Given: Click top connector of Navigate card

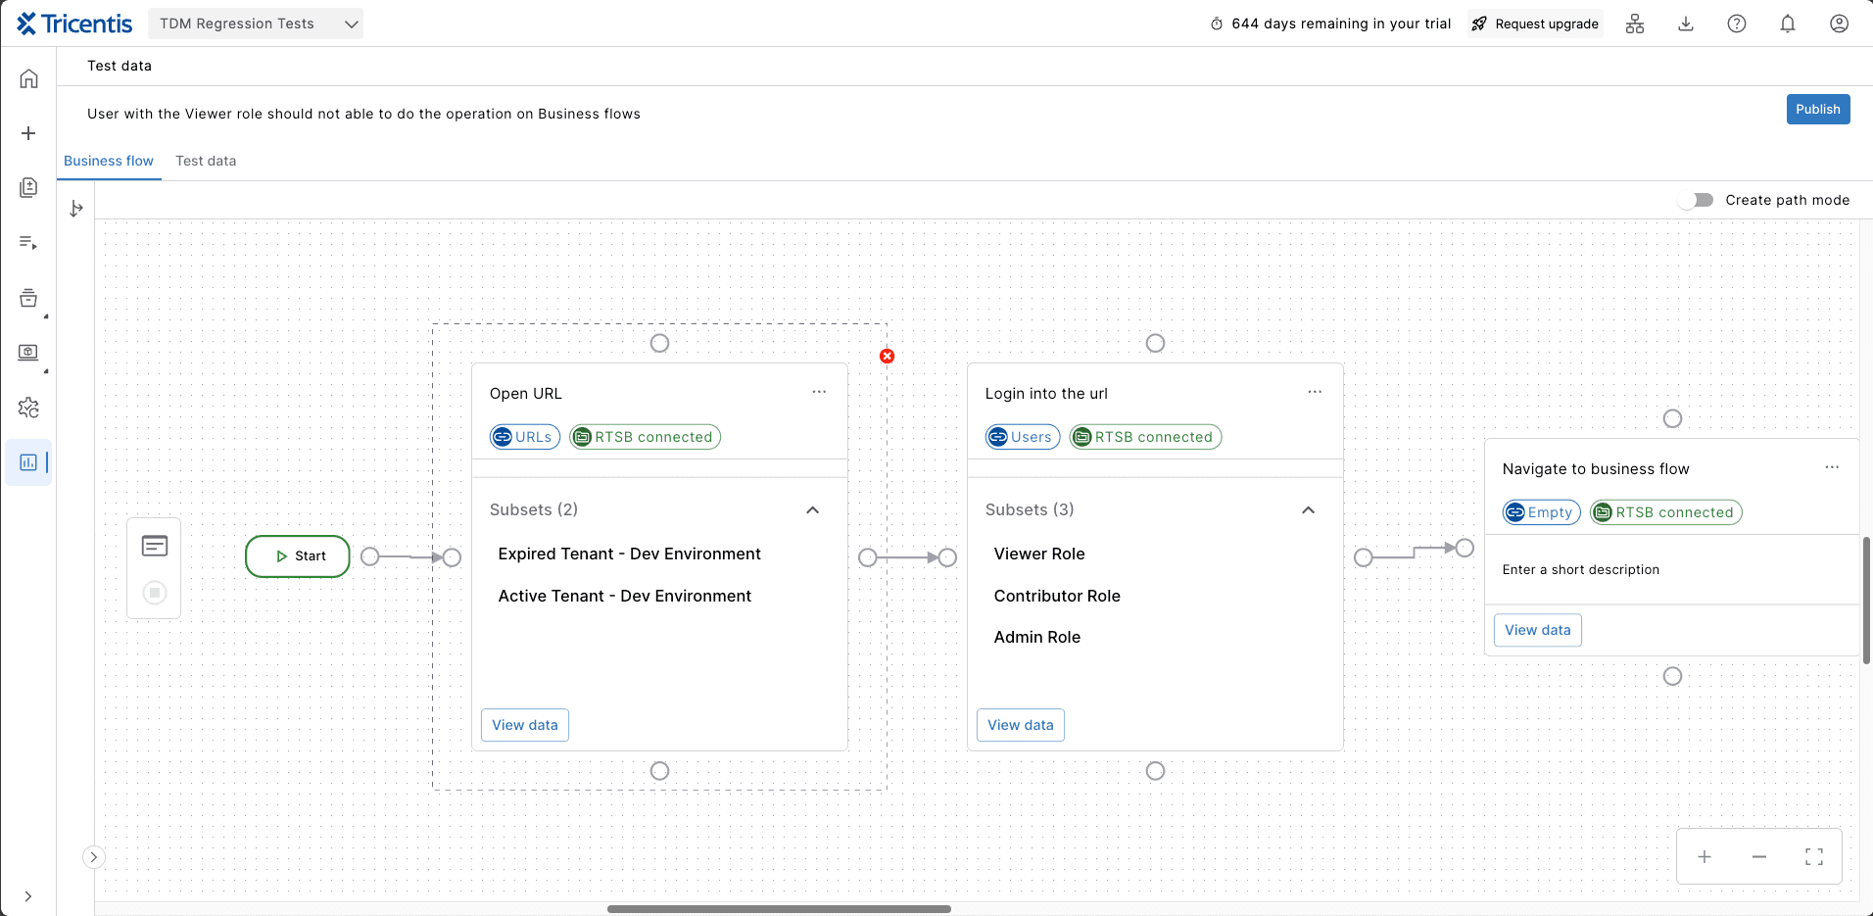Looking at the screenshot, I should pyautogui.click(x=1673, y=418).
